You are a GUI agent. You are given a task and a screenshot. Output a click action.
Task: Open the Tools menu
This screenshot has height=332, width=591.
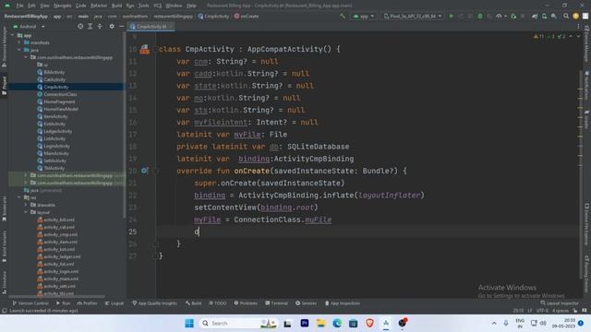[x=144, y=6]
